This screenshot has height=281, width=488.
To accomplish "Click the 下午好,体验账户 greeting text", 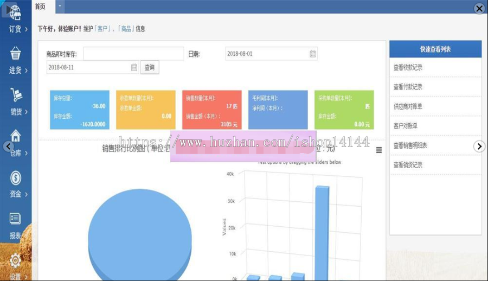I will point(60,29).
